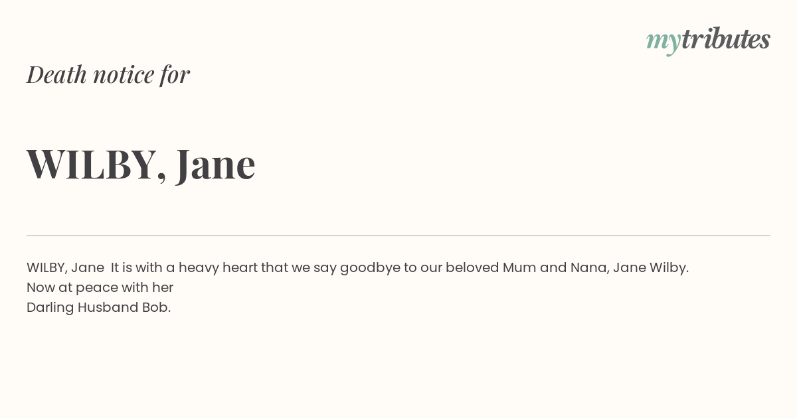
Task: Click "WILBY, Jane" at the start of the notice text
Action: 65,267
